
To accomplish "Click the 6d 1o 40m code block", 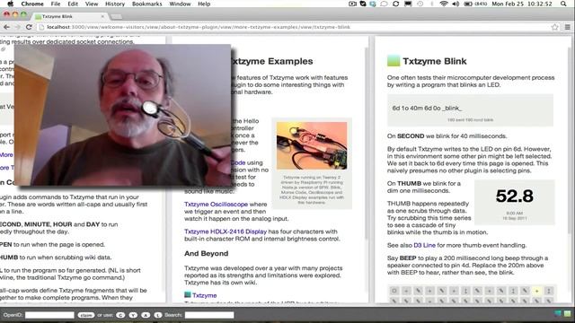I will click(470, 110).
